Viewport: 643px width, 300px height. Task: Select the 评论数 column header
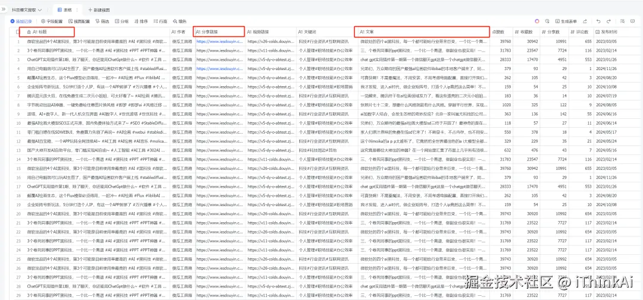(x=580, y=32)
